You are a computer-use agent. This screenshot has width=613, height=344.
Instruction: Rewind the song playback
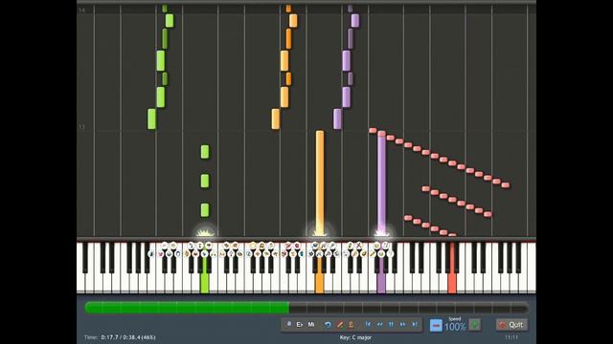379,325
